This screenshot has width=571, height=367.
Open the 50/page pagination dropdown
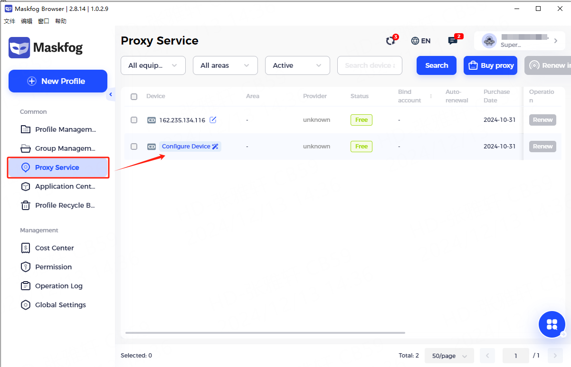(x=449, y=356)
